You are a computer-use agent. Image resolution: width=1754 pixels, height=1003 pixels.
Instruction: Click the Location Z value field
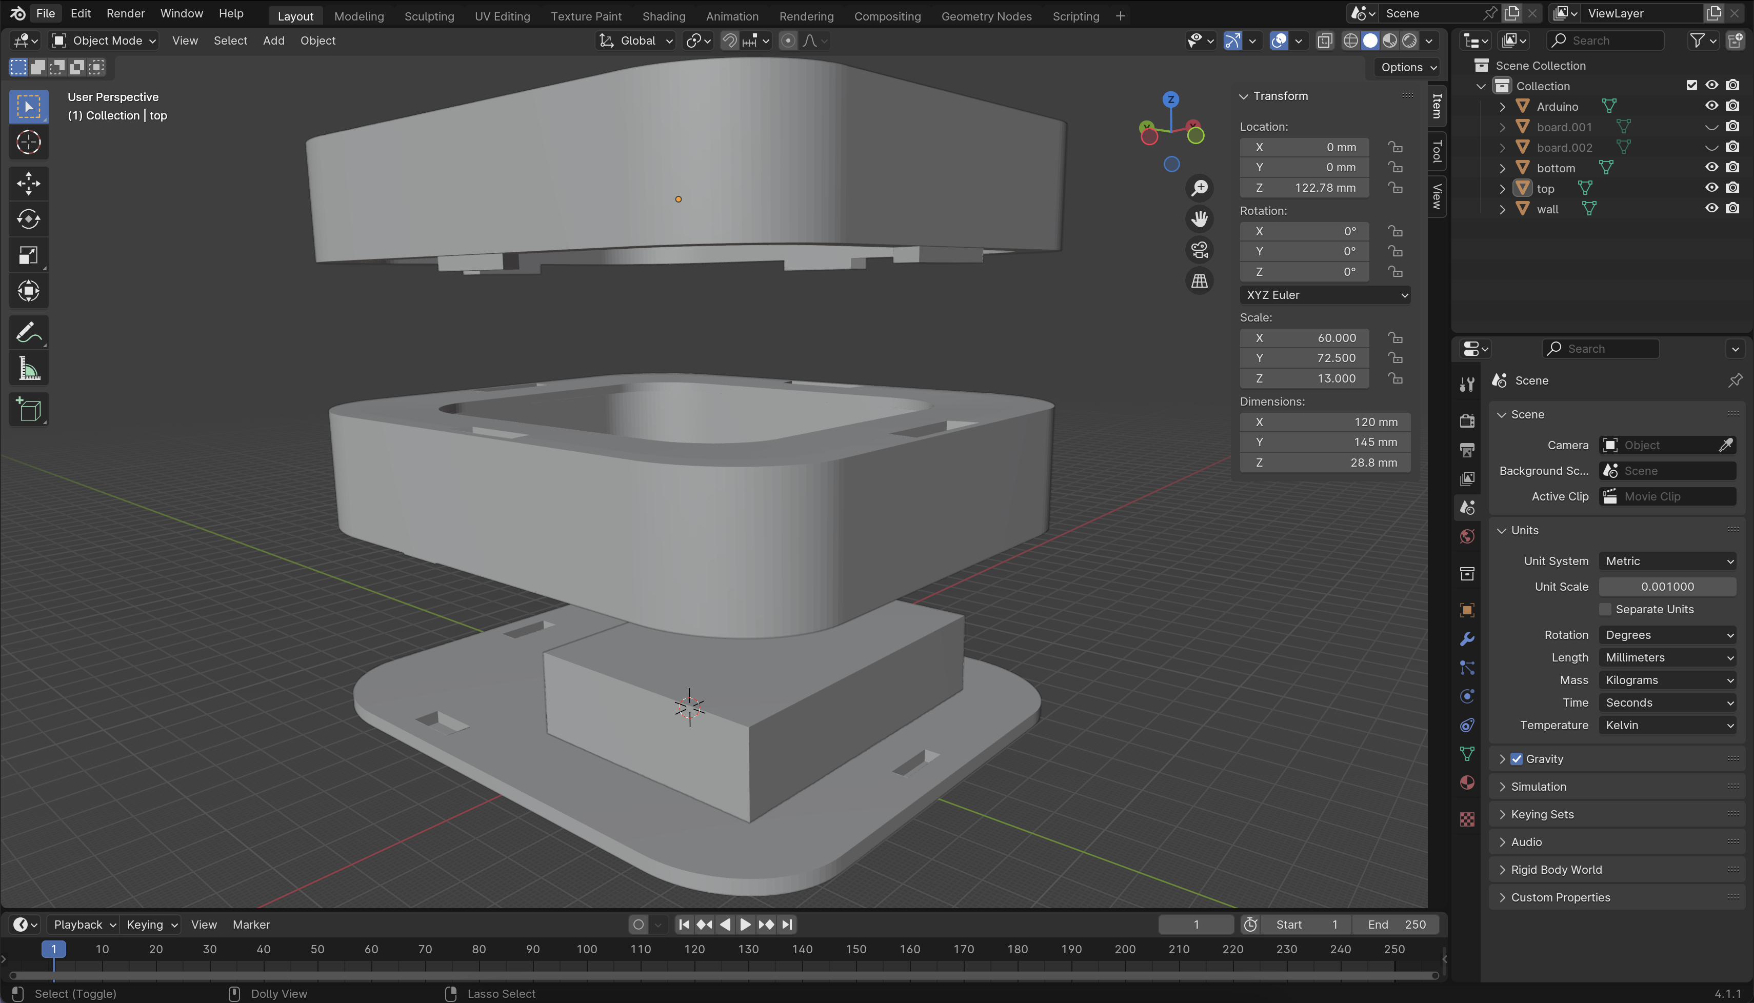[x=1305, y=187]
